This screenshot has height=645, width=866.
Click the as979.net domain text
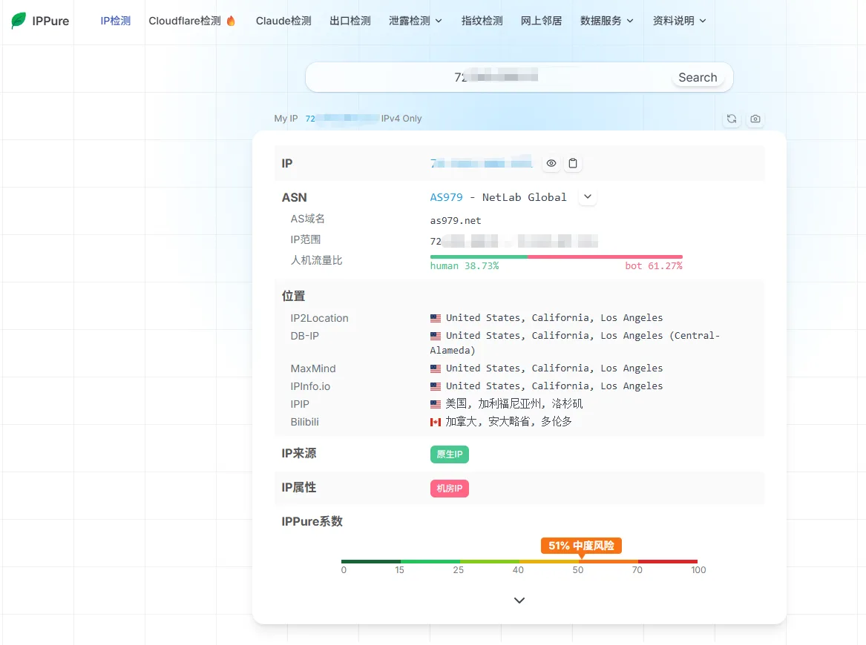[456, 221]
